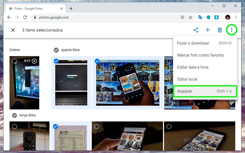Choose Fazer o download
This screenshot has height=153, width=245.
point(205,43)
